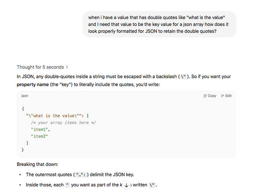Click the "json" language label

pos(25,96)
